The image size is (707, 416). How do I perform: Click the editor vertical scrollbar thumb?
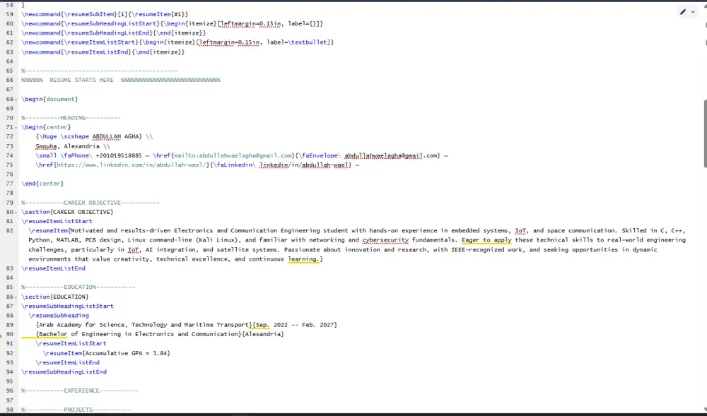coord(705,133)
